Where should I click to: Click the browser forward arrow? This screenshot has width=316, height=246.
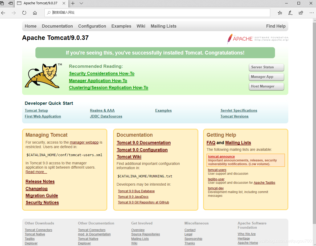14,13
